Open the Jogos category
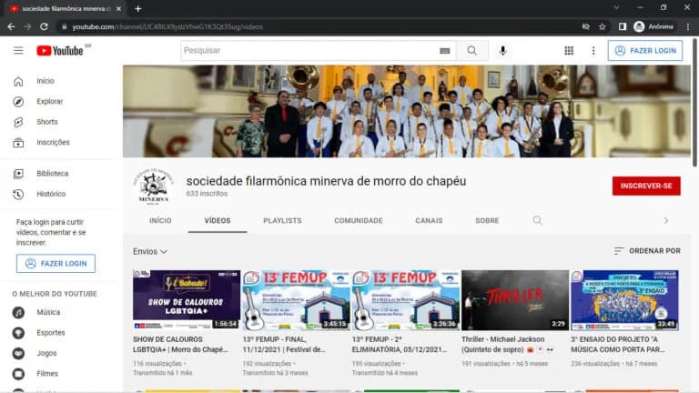Image resolution: width=699 pixels, height=393 pixels. pyautogui.click(x=46, y=353)
